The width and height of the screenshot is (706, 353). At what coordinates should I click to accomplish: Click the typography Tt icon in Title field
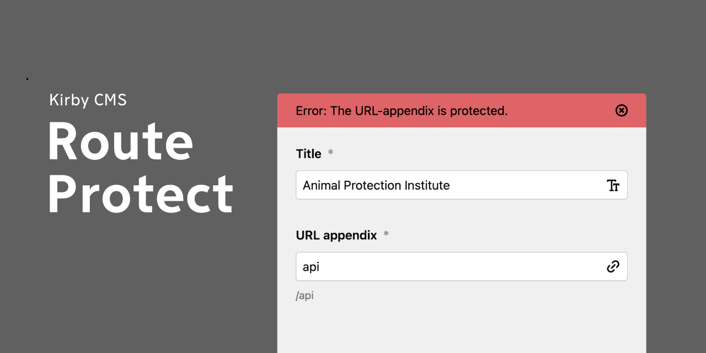click(613, 185)
